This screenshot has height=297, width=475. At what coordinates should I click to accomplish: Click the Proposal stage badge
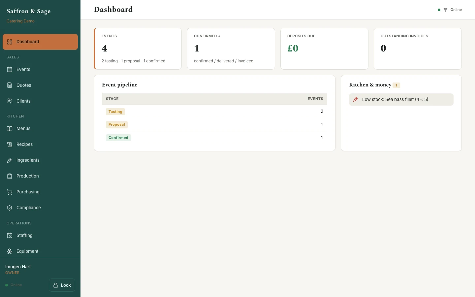pos(117,125)
